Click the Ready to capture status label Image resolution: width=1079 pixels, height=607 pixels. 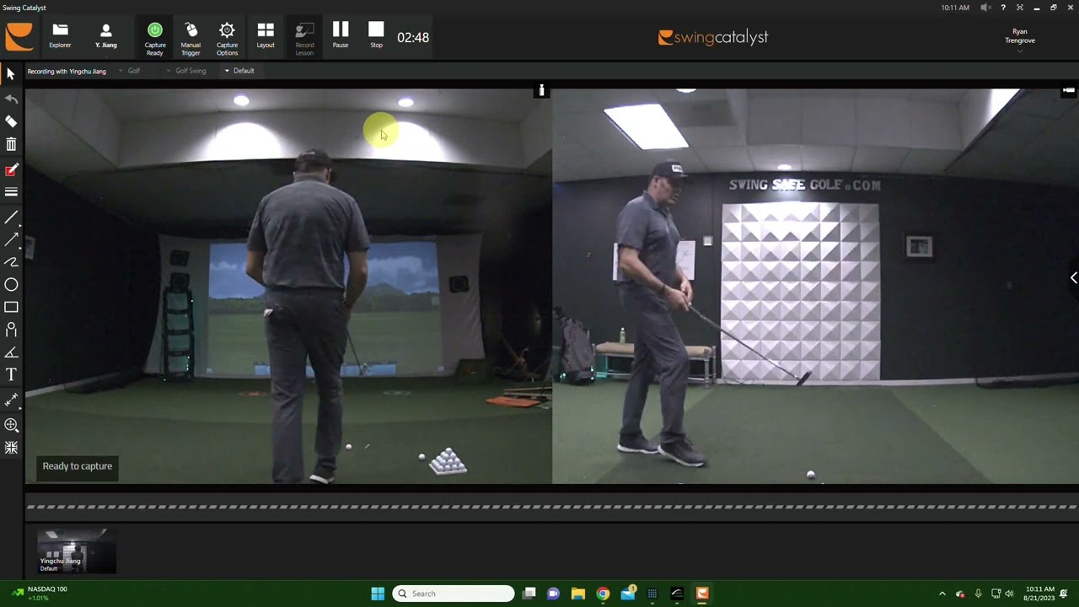click(x=78, y=466)
